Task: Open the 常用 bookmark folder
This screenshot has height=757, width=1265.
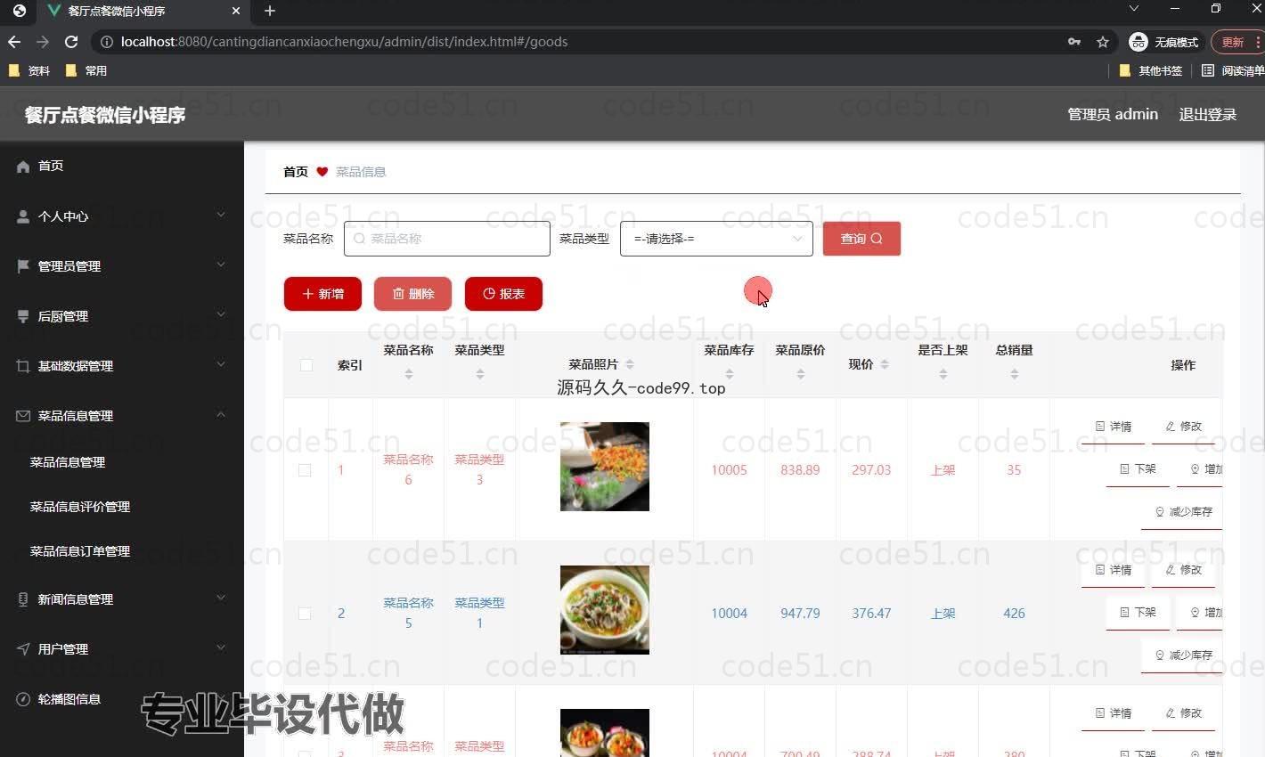Action: (86, 70)
